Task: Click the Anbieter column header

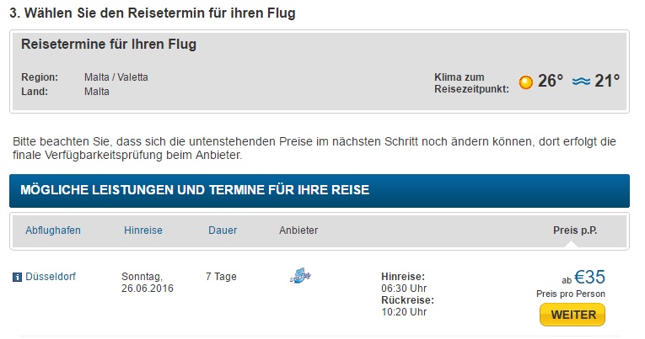Action: point(298,230)
